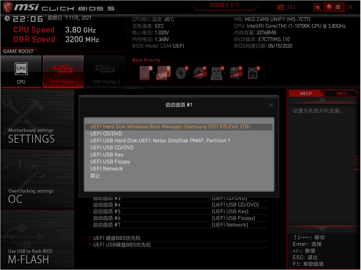The height and width of the screenshot is (270, 361).
Task: Open the language selector globe button
Action: click(x=334, y=7)
